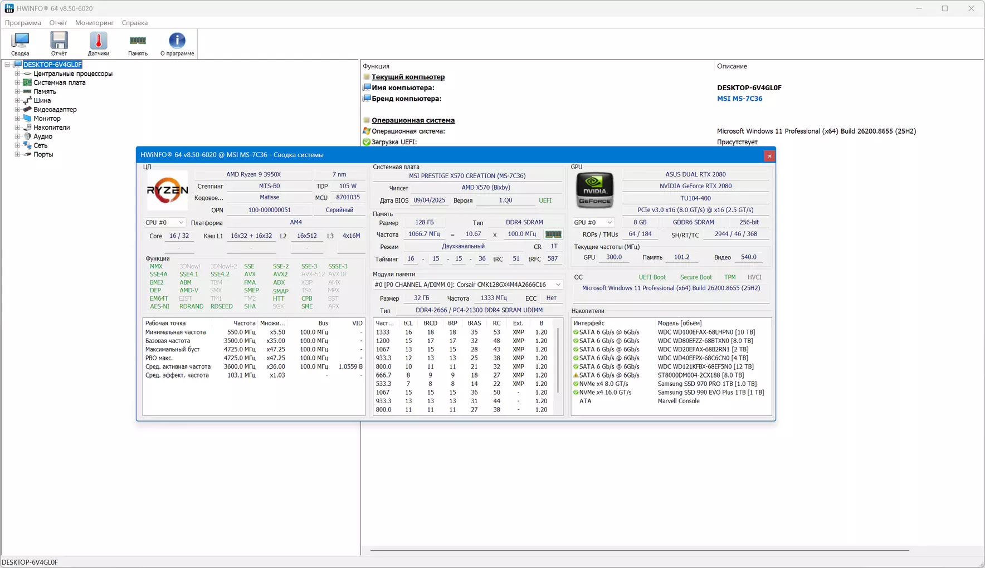This screenshot has width=985, height=568.
Task: Select the Накопители tree item
Action: (51, 128)
